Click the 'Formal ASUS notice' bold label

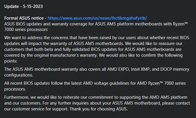click(x=24, y=18)
